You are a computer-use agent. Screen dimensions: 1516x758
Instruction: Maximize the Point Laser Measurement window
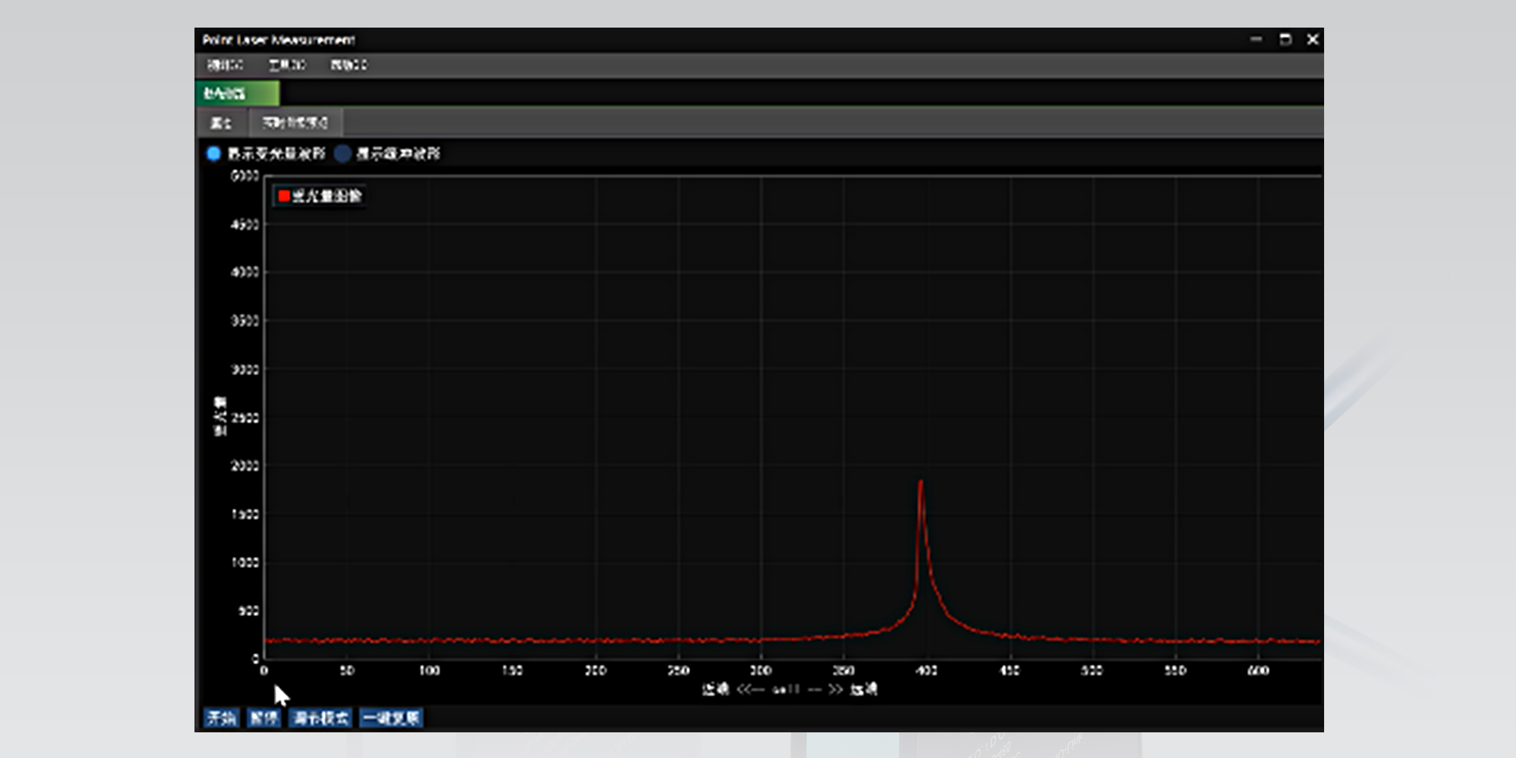coord(1285,40)
